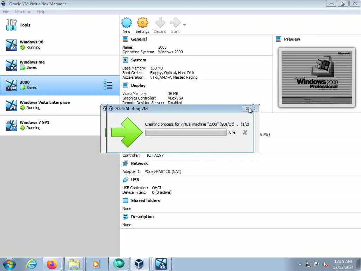Screen dimensions: 361x271
Task: Click the VBoxVGA graphics controller text
Action: tap(176, 98)
